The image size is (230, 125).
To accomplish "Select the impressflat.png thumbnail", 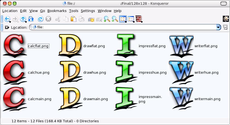I will (x=126, y=46).
